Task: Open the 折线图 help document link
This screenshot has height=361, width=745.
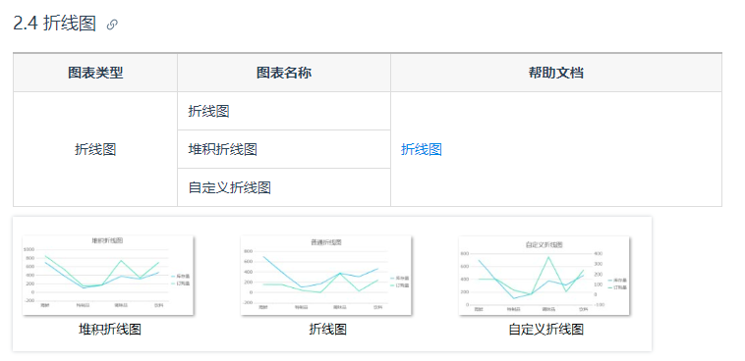Action: (422, 149)
